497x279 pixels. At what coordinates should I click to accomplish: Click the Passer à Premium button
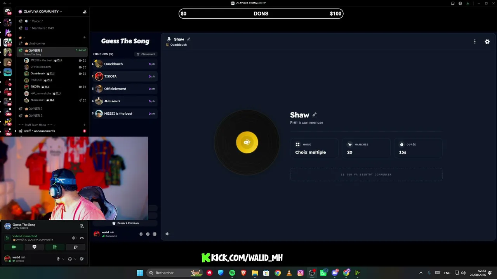125,223
